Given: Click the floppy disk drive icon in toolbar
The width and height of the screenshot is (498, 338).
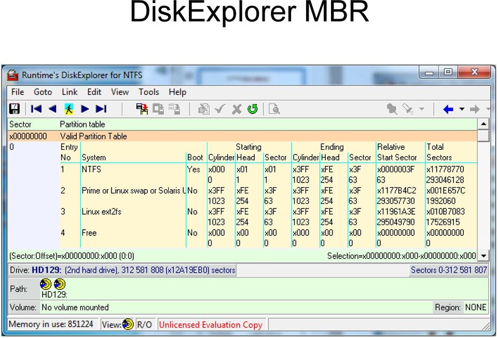Looking at the screenshot, I should coord(15,109).
